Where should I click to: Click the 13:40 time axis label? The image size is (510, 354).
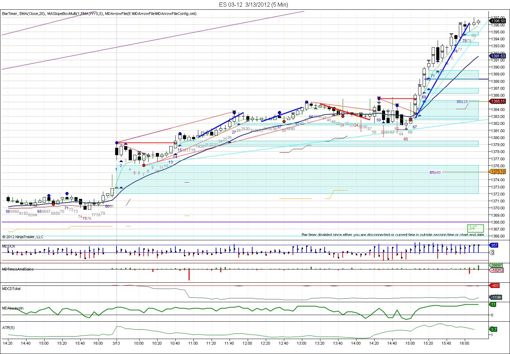[338, 343]
